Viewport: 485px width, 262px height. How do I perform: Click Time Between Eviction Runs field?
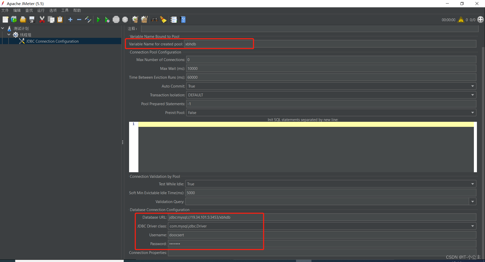tap(331, 77)
